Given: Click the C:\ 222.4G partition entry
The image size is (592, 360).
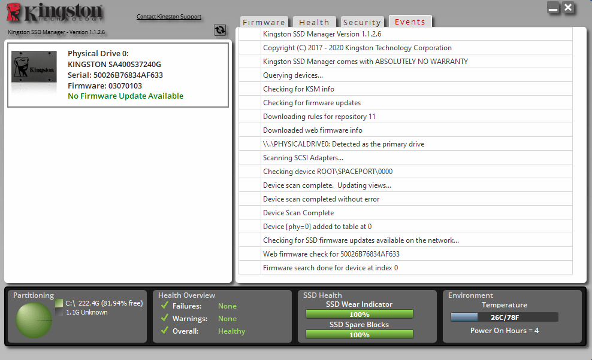Looking at the screenshot, I should point(104,303).
